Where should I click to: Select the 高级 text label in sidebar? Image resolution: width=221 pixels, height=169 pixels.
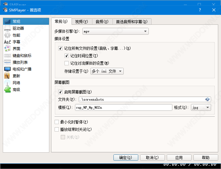(x=16, y=89)
